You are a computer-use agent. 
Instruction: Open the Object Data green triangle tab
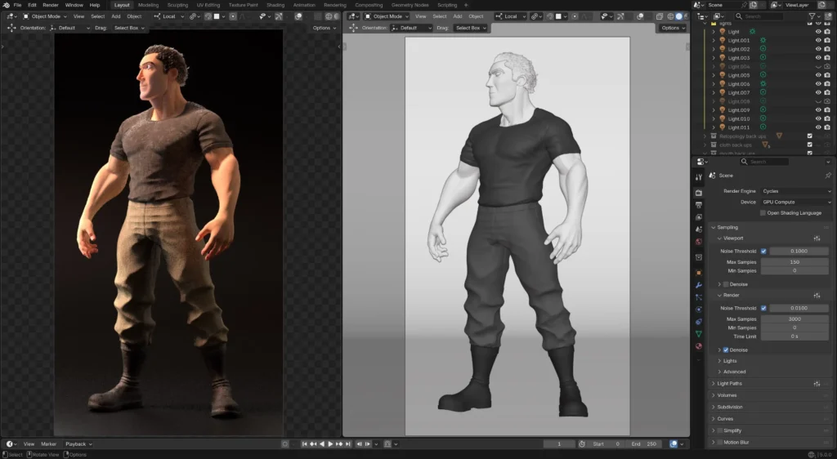click(x=699, y=334)
